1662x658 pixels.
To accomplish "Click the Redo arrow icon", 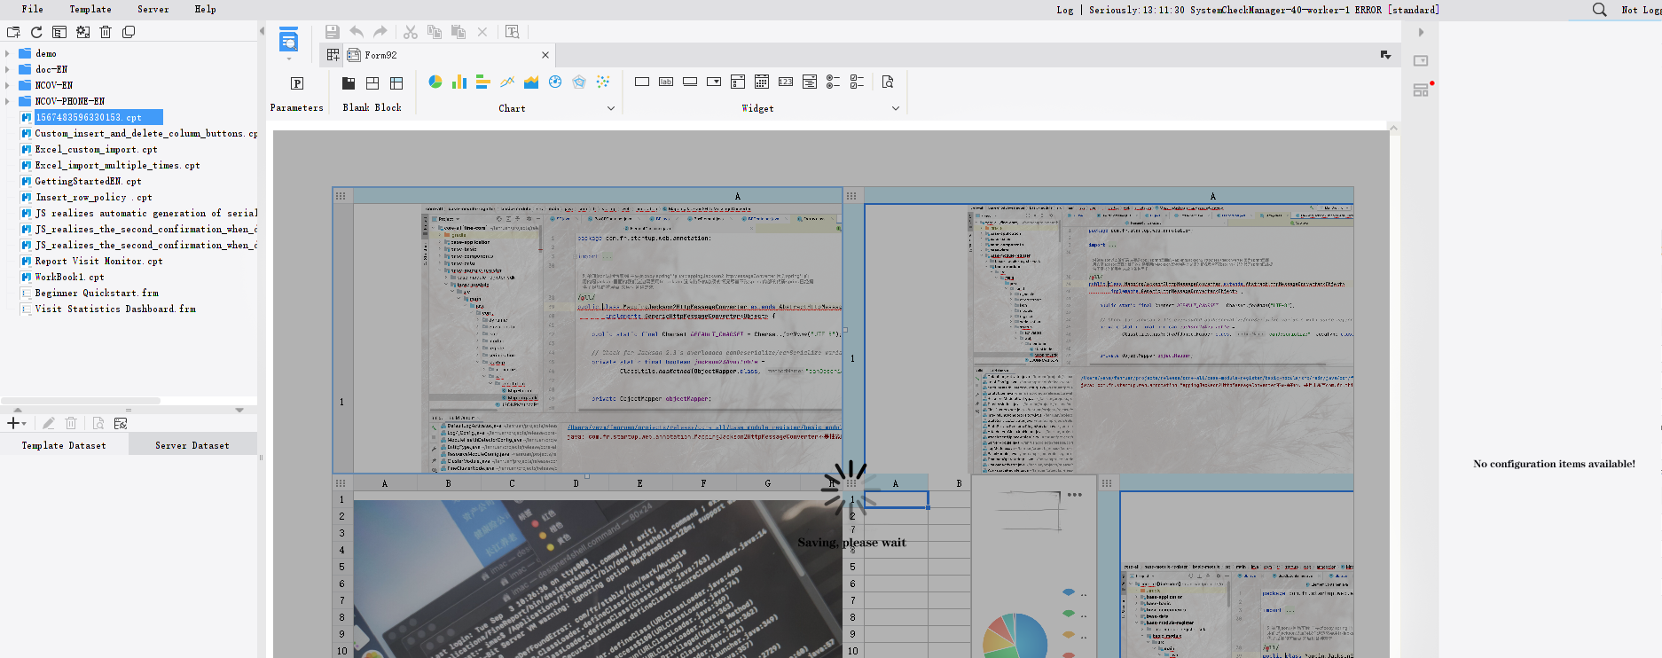I will 380,32.
